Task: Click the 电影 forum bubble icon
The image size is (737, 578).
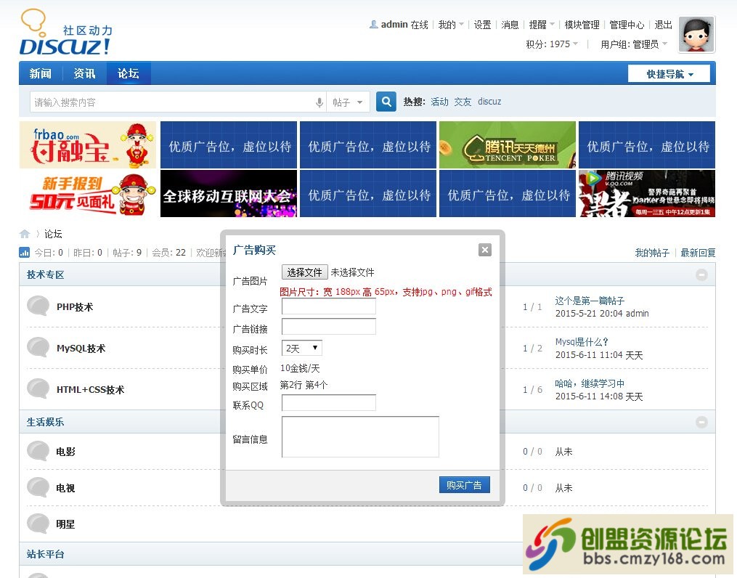Action: point(38,451)
